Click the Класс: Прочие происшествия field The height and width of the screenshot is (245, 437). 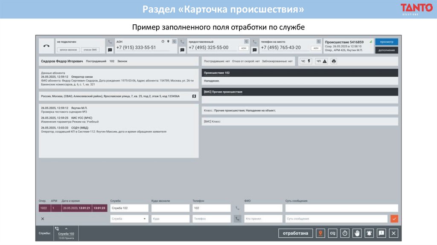[300, 111]
